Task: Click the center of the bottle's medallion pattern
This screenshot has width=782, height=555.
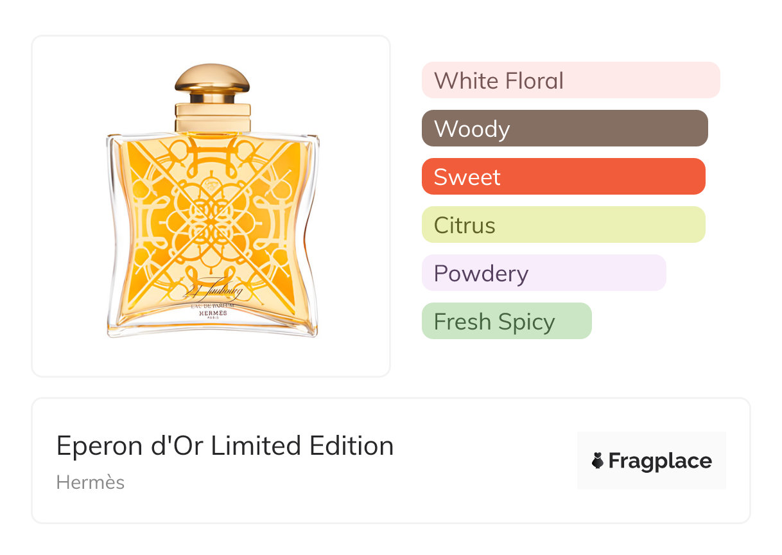Action: click(213, 212)
